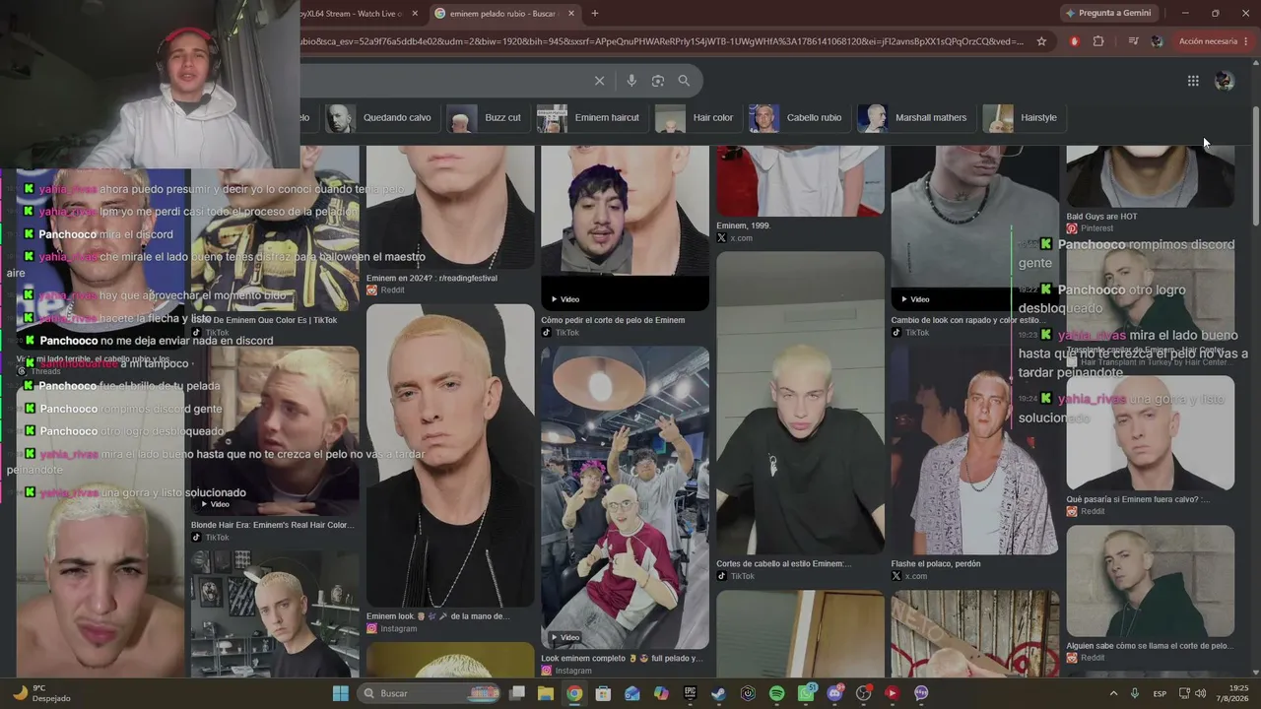Open 'Cambio de look con rapado' TikTok result
1261x709 pixels.
click(x=968, y=320)
